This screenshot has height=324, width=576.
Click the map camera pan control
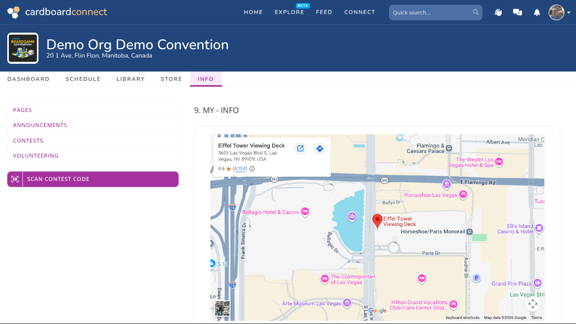coord(533,303)
